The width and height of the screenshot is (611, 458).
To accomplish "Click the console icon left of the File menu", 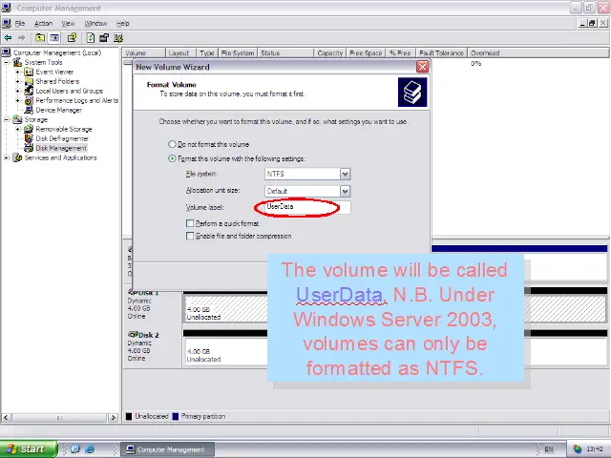I will (7, 23).
